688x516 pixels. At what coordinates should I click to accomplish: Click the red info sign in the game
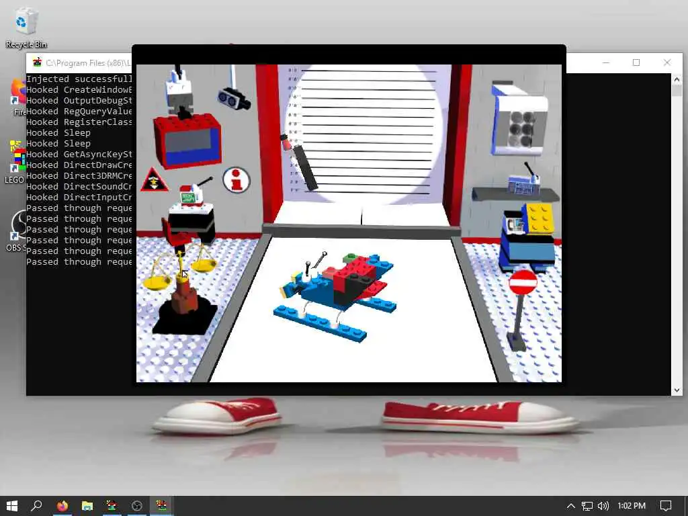[236, 180]
